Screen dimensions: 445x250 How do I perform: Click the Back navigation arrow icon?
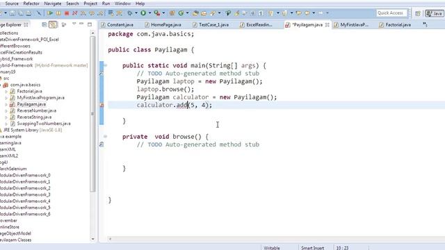pyautogui.click(x=307, y=13)
